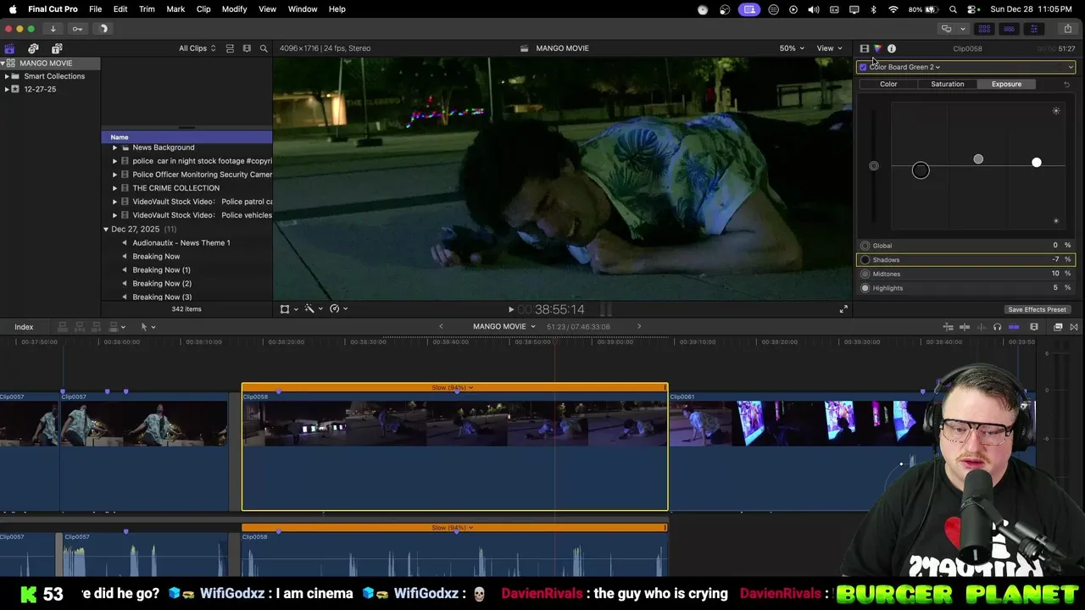Reset the Exposure color board

(1066, 84)
